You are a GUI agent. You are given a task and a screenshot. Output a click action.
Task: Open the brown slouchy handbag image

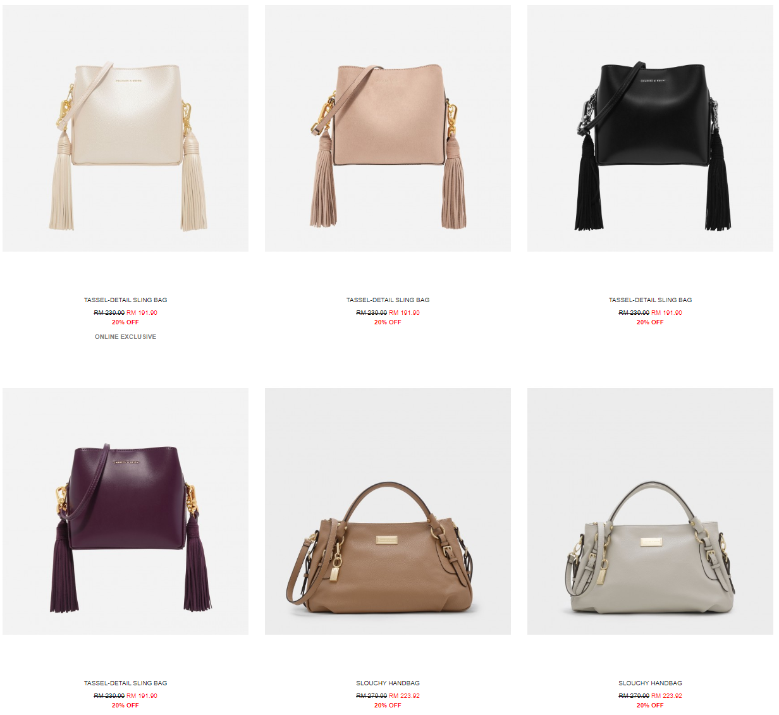[388, 511]
